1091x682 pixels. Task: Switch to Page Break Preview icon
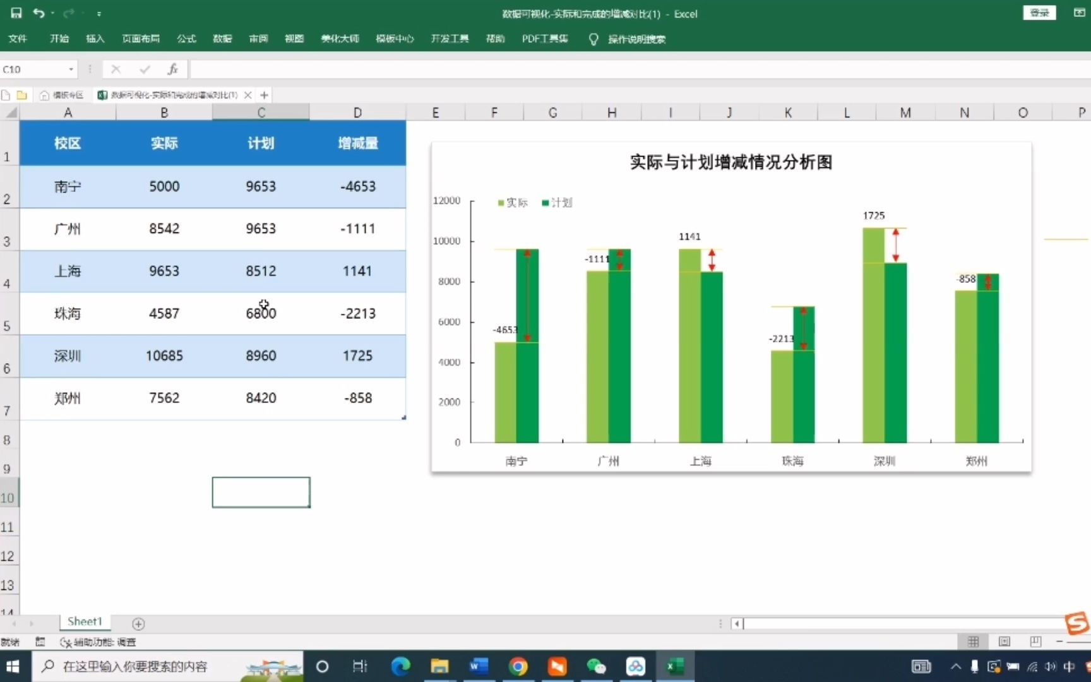[x=1035, y=642]
